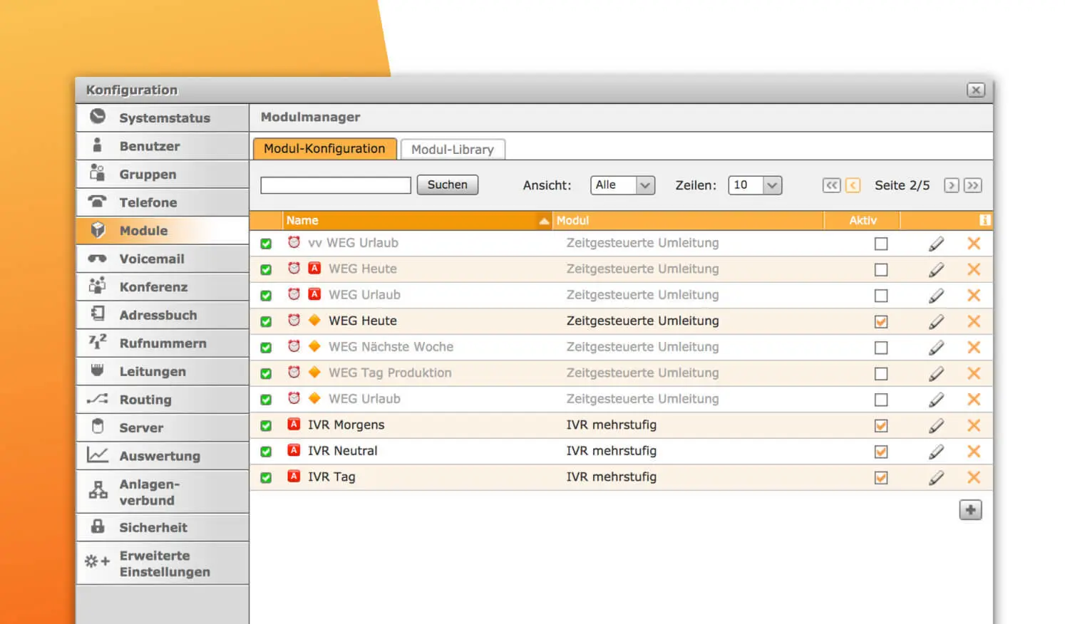Click the Seite 2/5 page indicator

click(x=902, y=185)
